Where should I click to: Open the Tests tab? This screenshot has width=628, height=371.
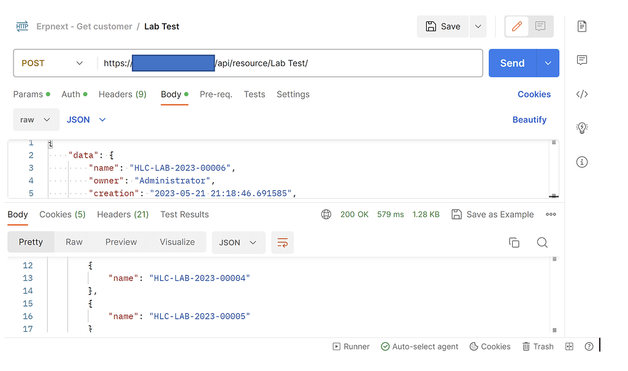tap(255, 94)
